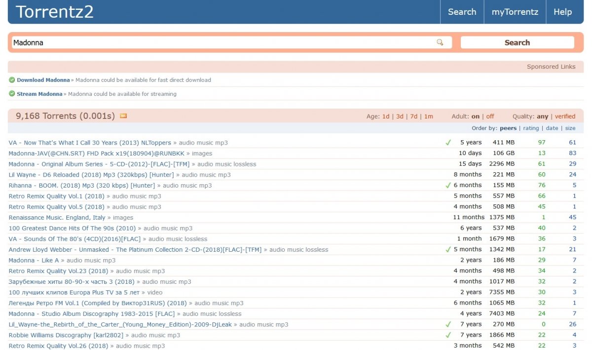Order results by date
592x350 pixels.
pyautogui.click(x=552, y=128)
